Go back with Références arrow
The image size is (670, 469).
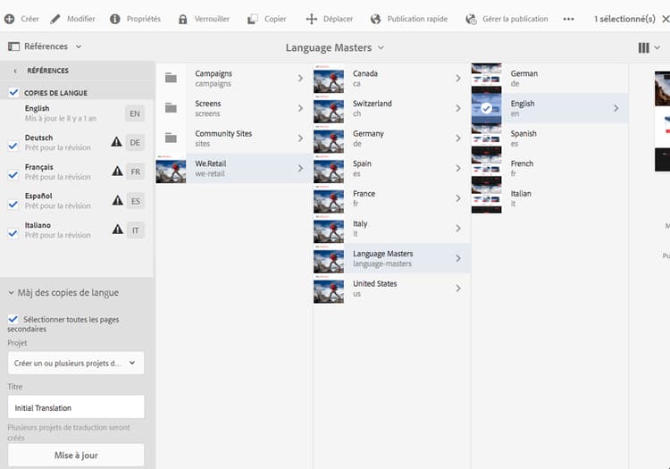(x=15, y=71)
